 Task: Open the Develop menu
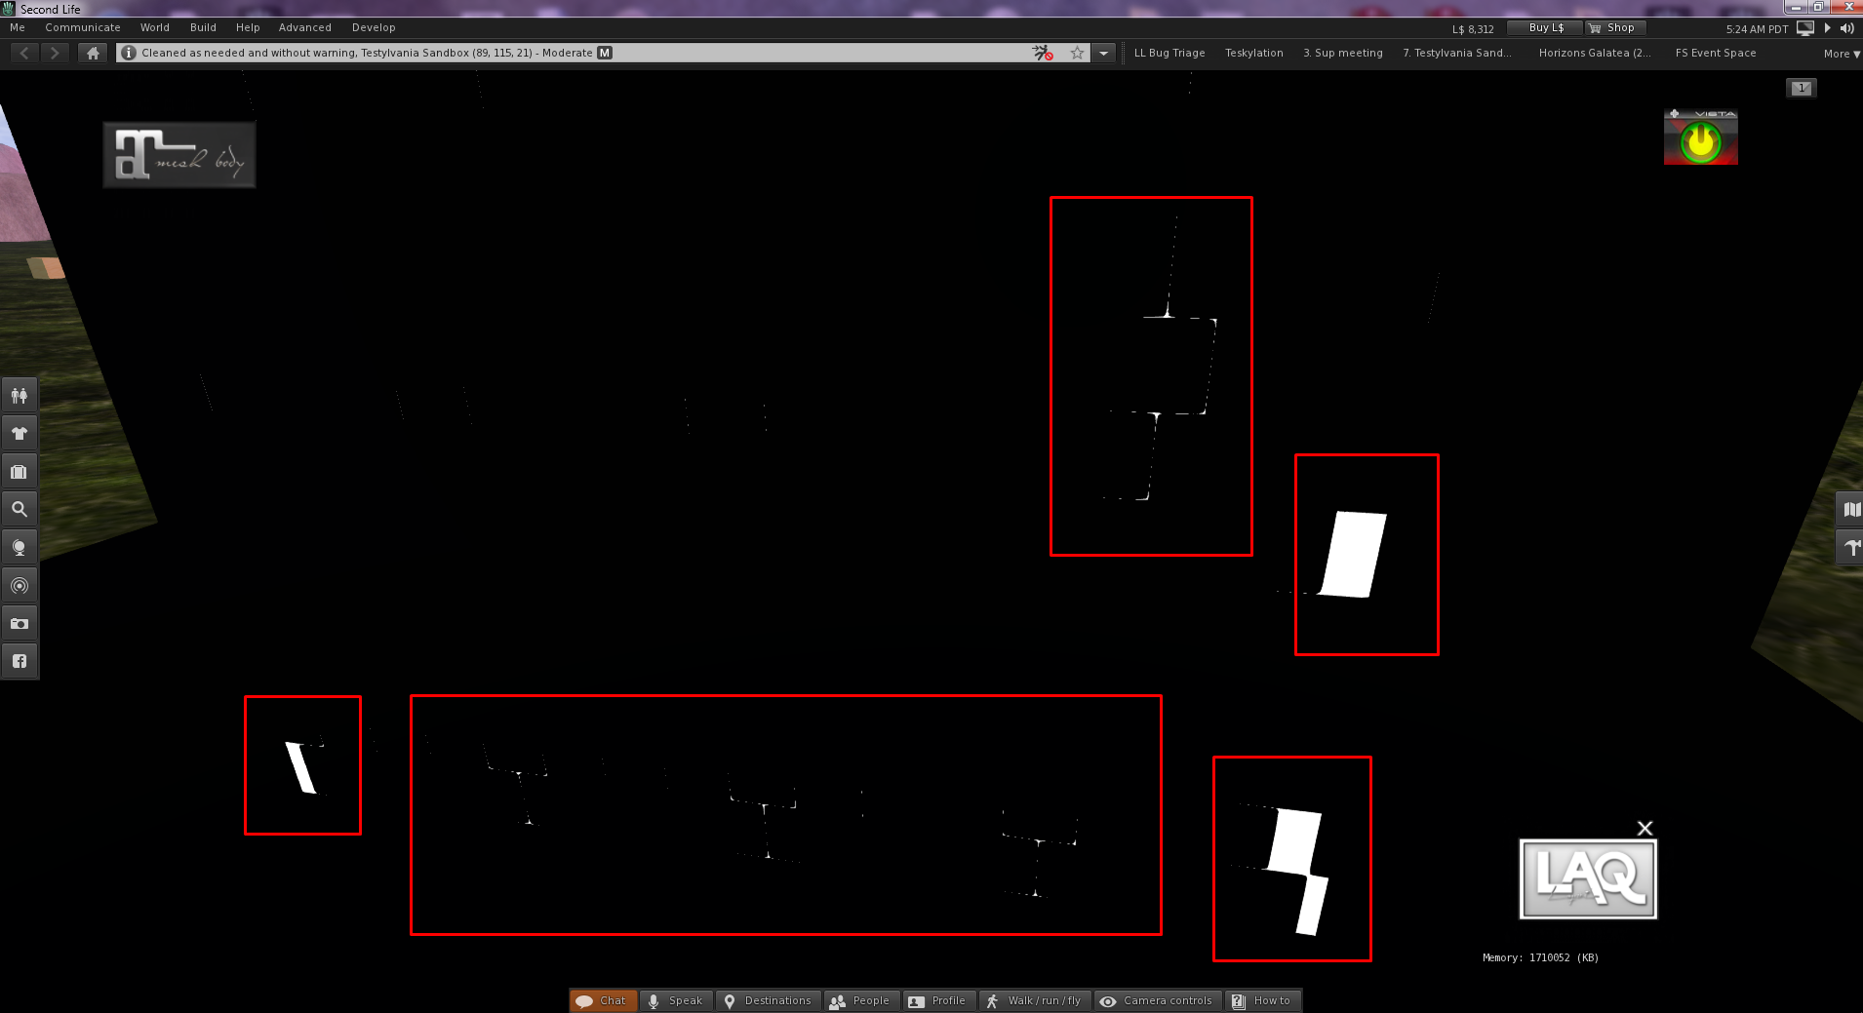374,27
